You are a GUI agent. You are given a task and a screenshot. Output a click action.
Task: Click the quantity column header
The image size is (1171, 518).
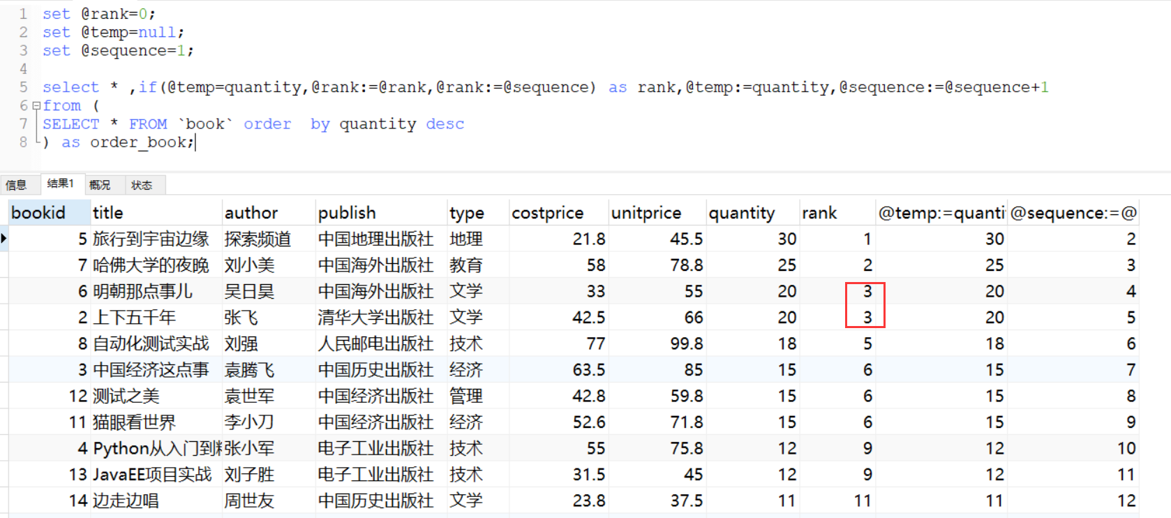[752, 213]
